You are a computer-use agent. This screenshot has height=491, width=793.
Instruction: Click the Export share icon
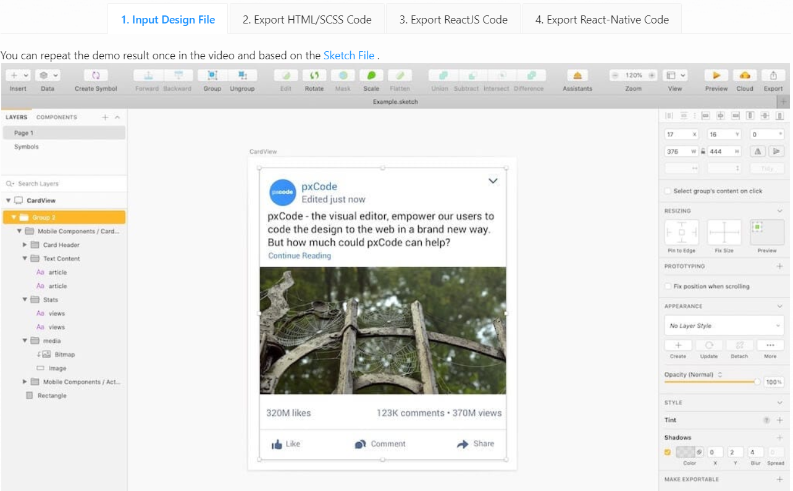[x=773, y=75]
